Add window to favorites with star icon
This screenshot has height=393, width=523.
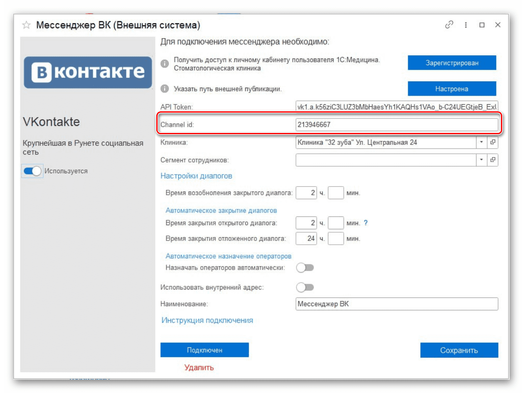[x=26, y=25]
